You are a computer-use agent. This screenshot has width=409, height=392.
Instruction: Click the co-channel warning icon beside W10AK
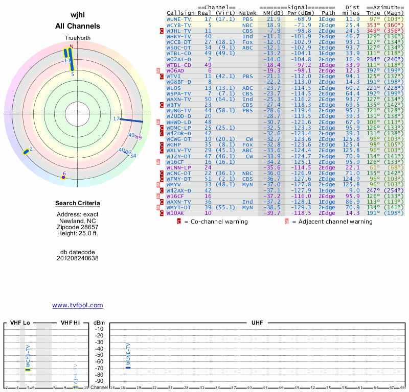click(162, 213)
